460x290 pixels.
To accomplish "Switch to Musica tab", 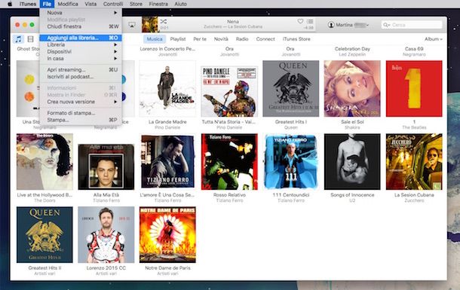I will [x=155, y=39].
